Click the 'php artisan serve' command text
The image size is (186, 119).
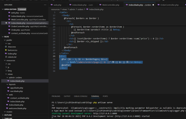click(103, 102)
